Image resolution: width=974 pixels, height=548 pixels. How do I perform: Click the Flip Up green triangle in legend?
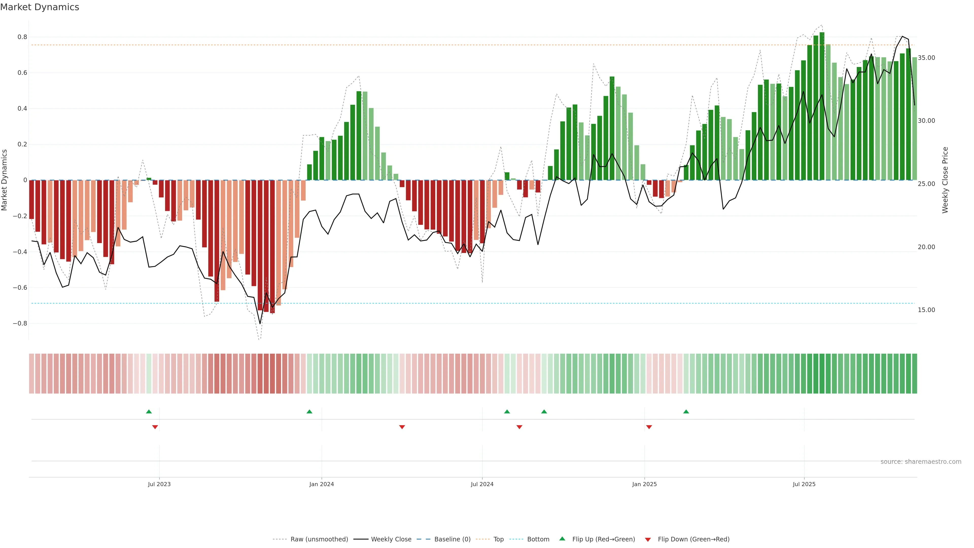click(562, 539)
